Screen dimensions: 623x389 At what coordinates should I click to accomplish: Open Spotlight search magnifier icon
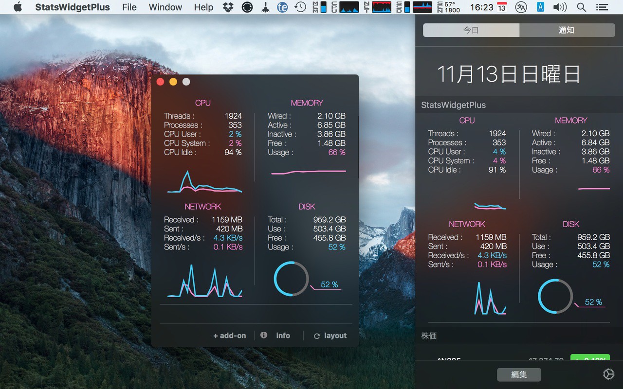point(581,7)
